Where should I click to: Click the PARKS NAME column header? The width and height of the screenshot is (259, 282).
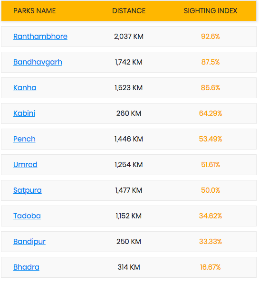[x=35, y=11]
